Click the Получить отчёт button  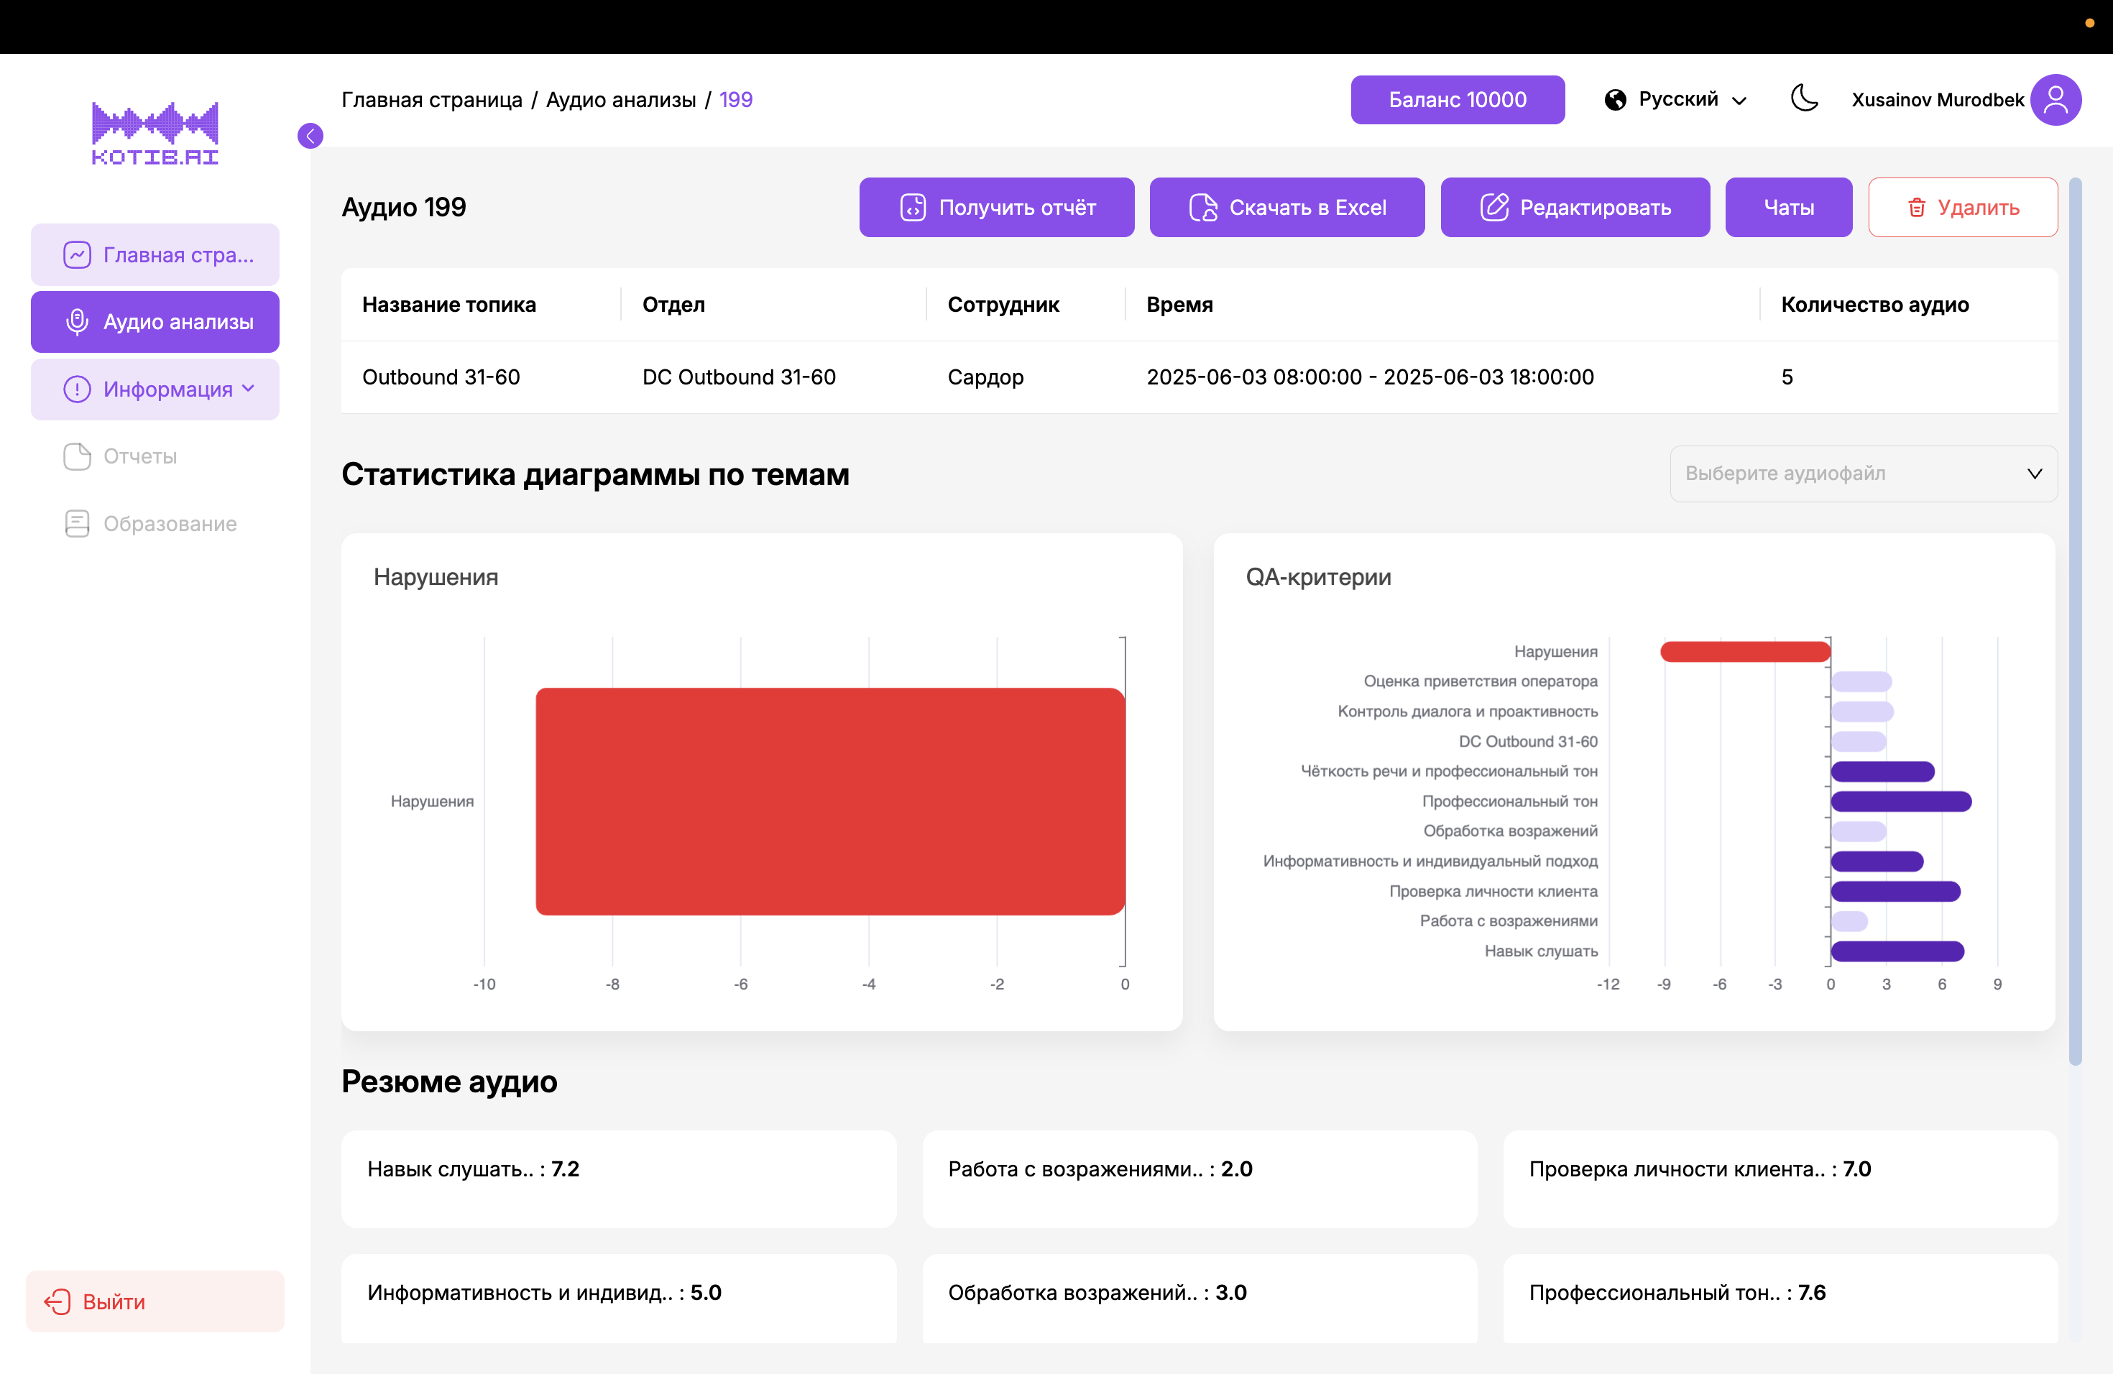pyautogui.click(x=996, y=207)
